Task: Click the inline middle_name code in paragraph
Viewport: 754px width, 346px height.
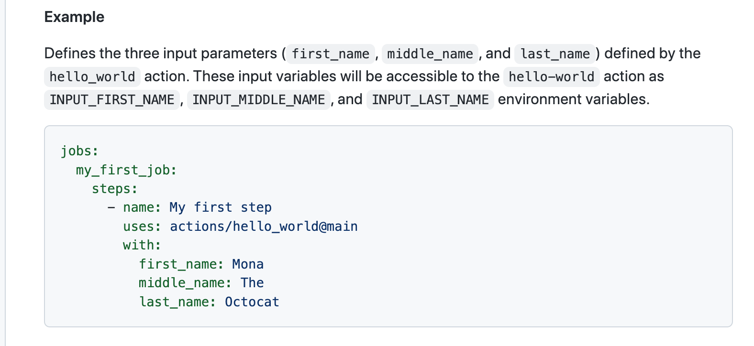Action: [430, 54]
